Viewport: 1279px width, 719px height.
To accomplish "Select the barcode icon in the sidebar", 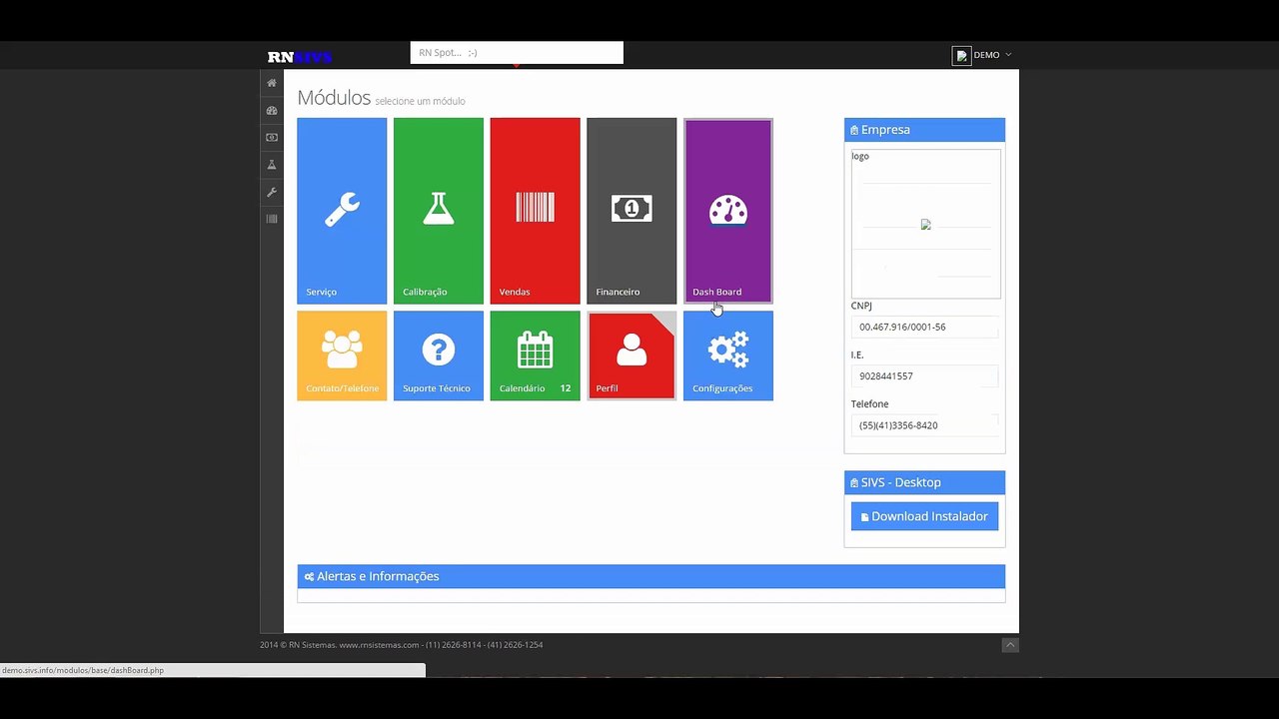I will (272, 219).
